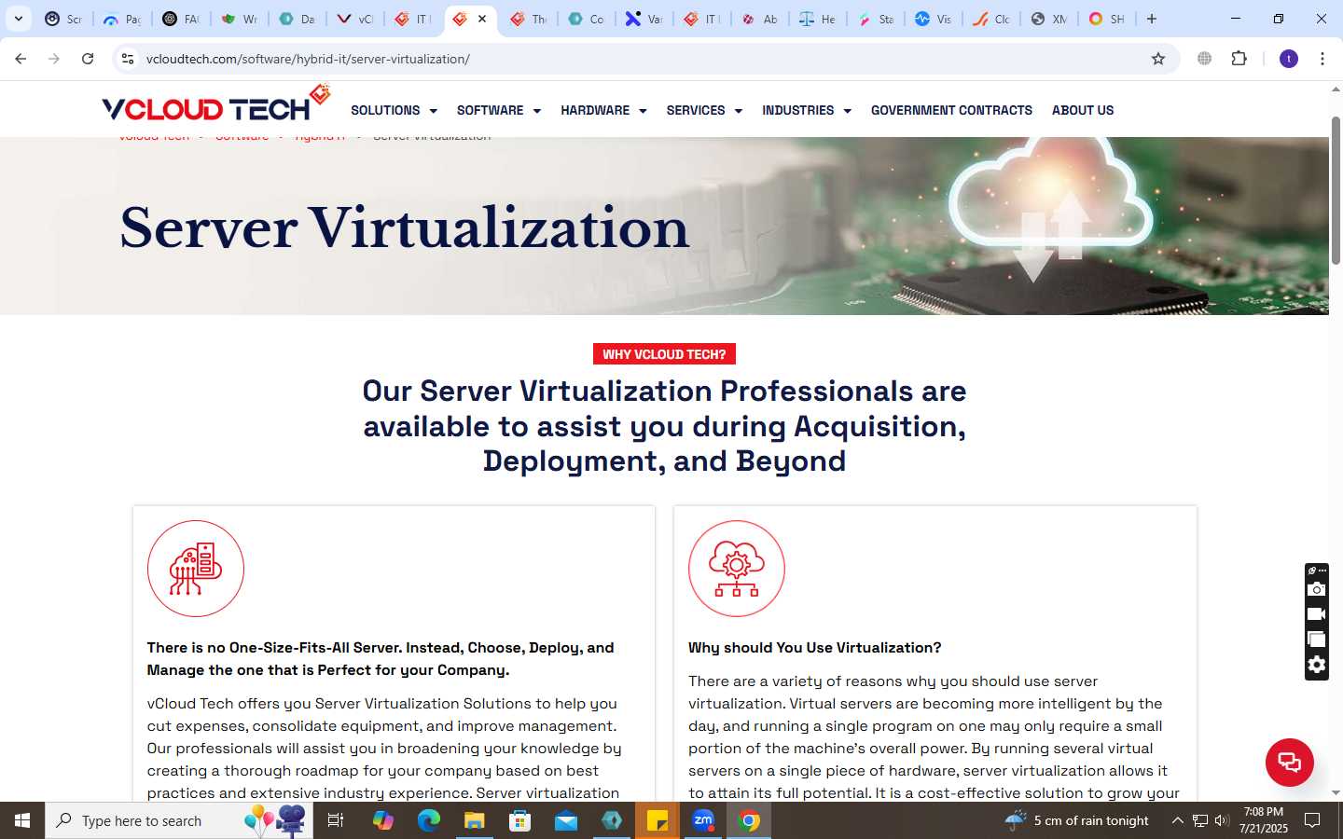The width and height of the screenshot is (1343, 839).
Task: Switch to the 'Var' browser tab
Action: [644, 19]
